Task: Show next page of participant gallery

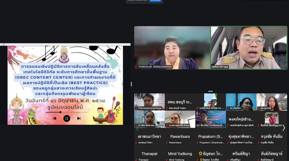Action: 284,127
